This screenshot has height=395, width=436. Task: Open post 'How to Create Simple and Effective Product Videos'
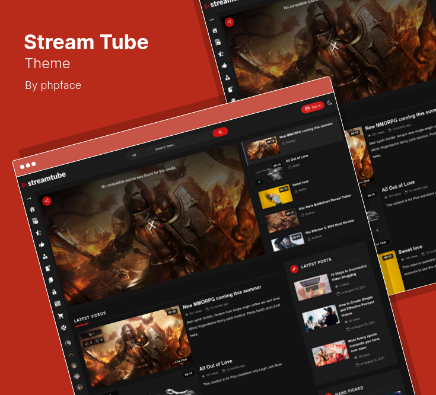357,306
